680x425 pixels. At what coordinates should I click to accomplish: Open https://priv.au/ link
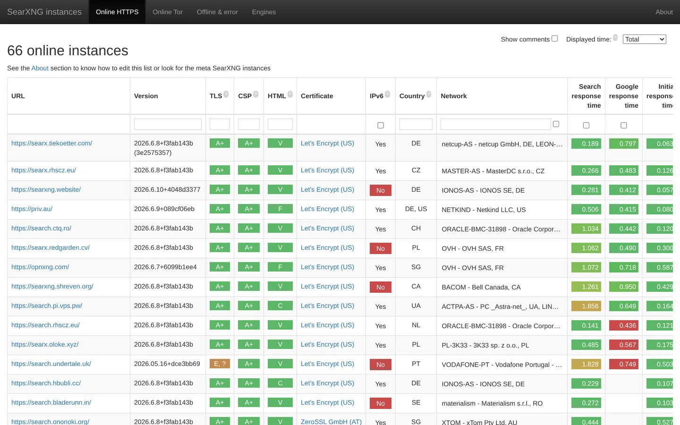tap(32, 209)
